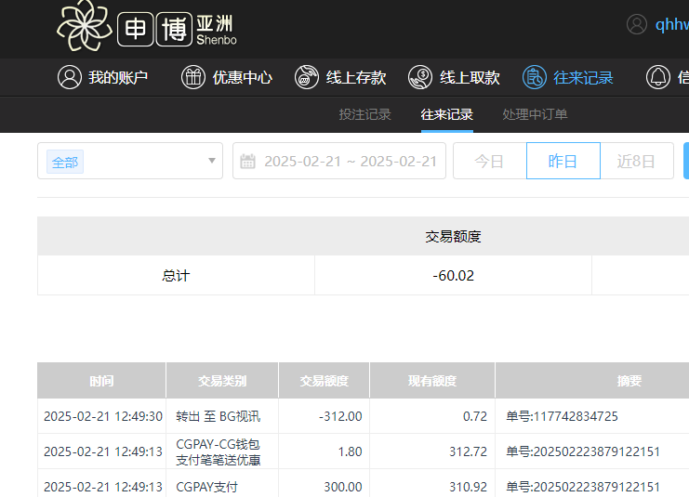Filter records by 今日
The width and height of the screenshot is (689, 497).
click(x=489, y=162)
